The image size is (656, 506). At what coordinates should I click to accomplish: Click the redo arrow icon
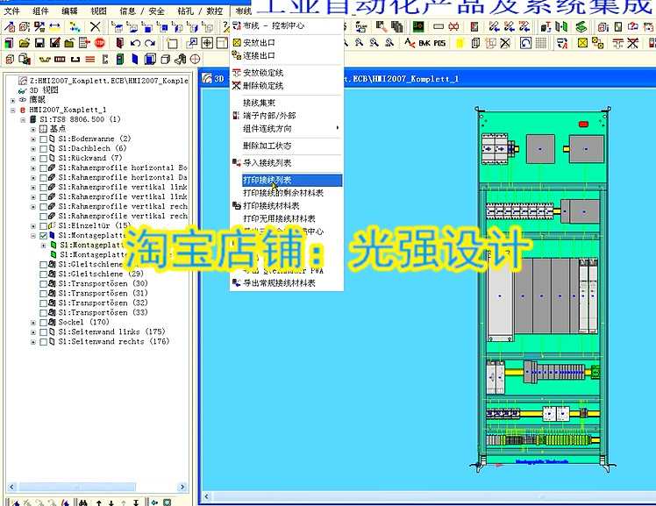point(149,43)
